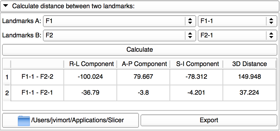
Task: Click the -100.024 R-L value cell
Action: (90, 77)
